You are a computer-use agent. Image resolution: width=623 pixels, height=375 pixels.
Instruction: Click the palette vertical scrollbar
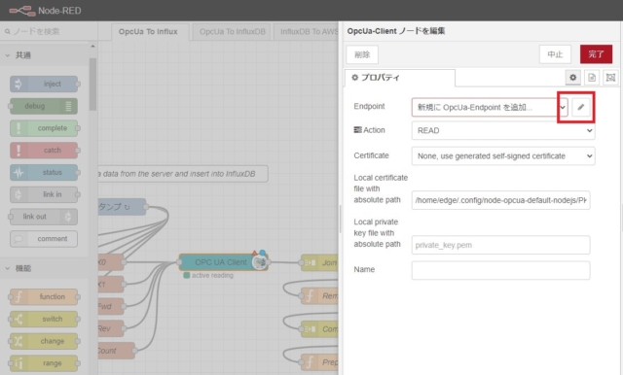93,85
